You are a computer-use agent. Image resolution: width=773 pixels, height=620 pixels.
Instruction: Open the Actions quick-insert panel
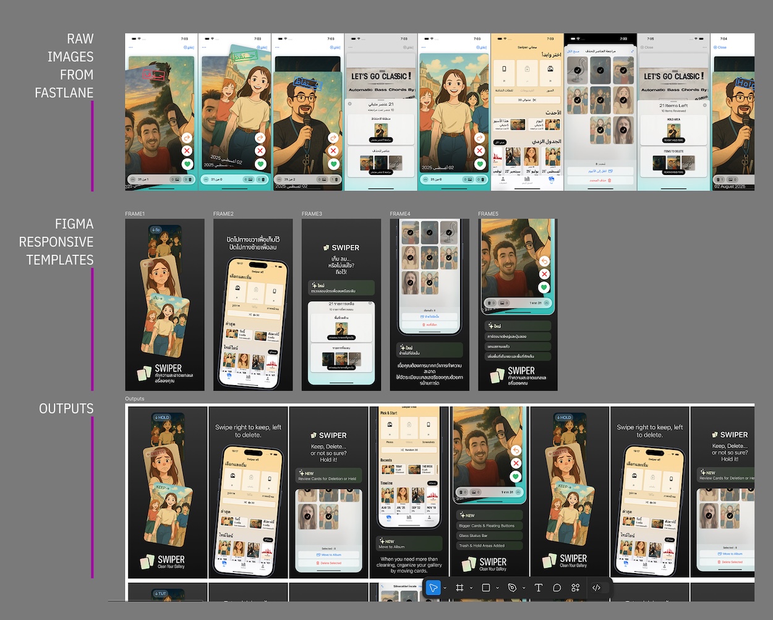point(574,588)
